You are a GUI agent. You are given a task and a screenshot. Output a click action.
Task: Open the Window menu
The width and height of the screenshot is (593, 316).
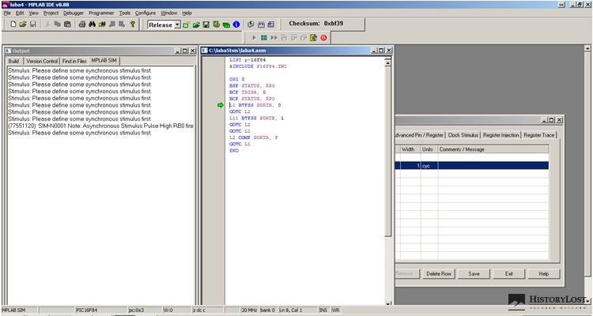[168, 13]
